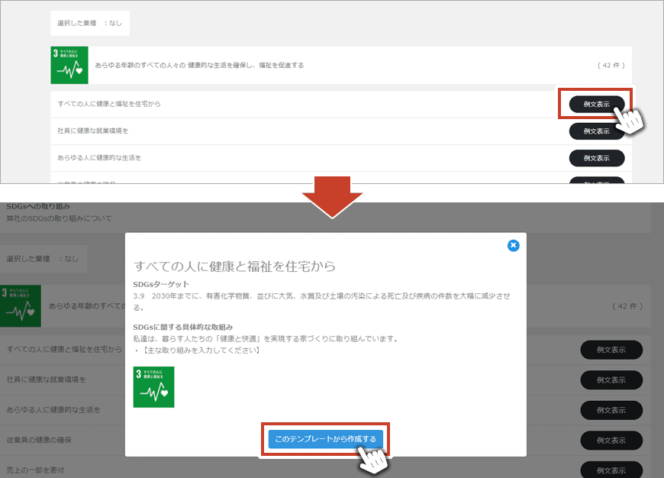Click the (42 件) count in the top panel
Image resolution: width=664 pixels, height=478 pixels.
click(x=613, y=66)
